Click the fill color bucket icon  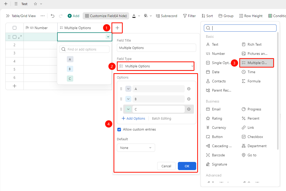pyautogui.click(x=146, y=16)
